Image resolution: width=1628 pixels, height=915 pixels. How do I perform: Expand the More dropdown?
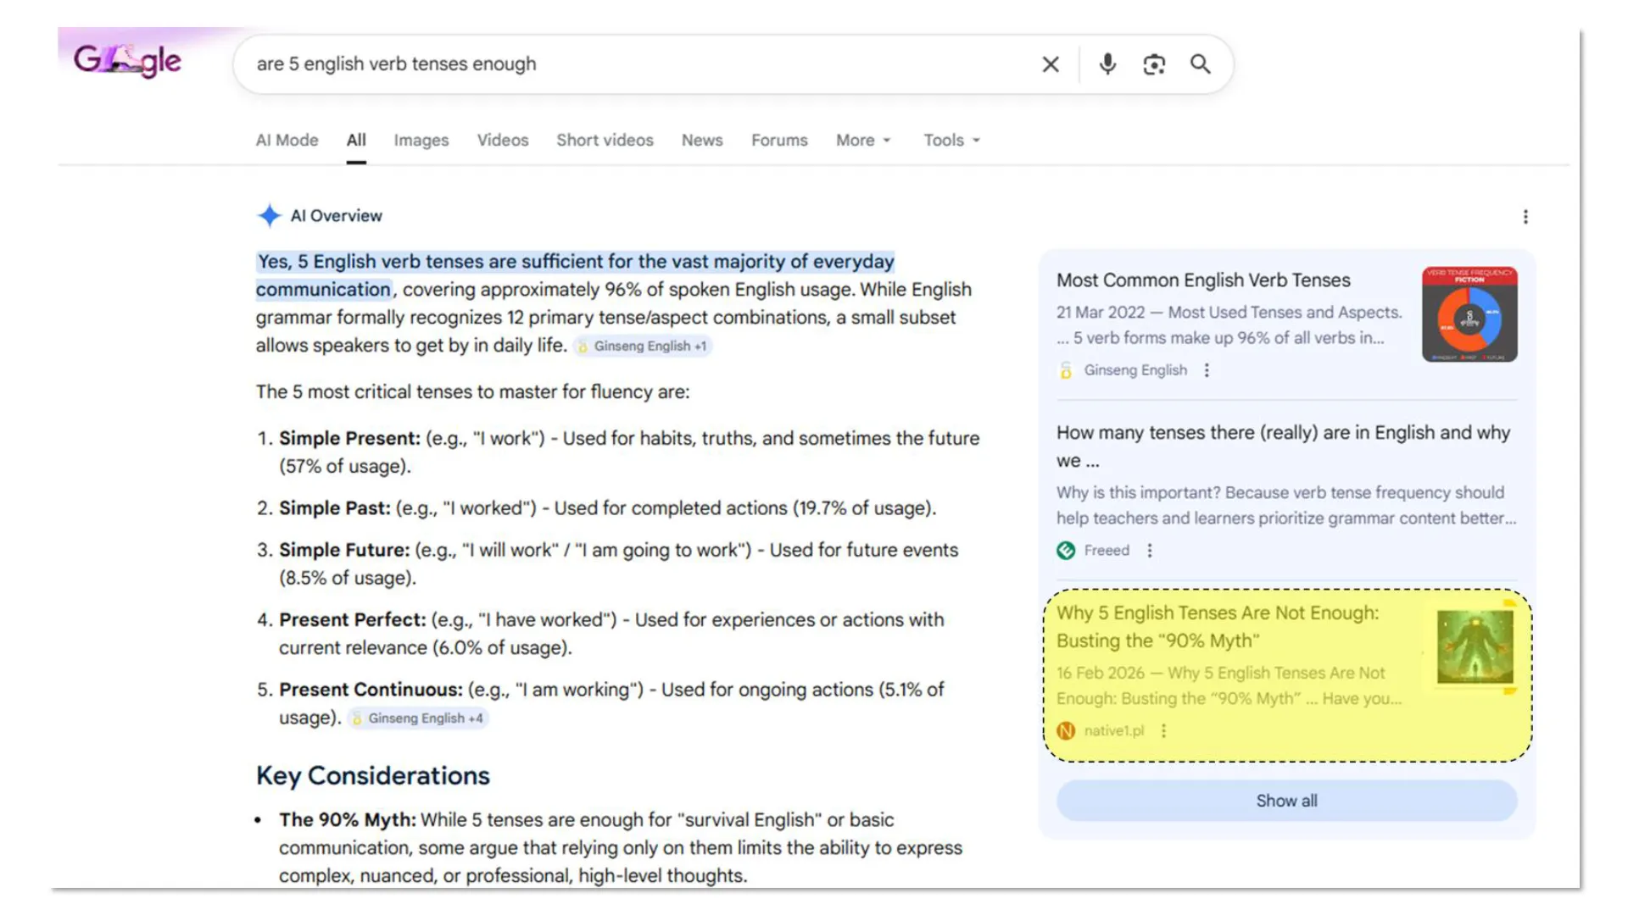pos(863,141)
